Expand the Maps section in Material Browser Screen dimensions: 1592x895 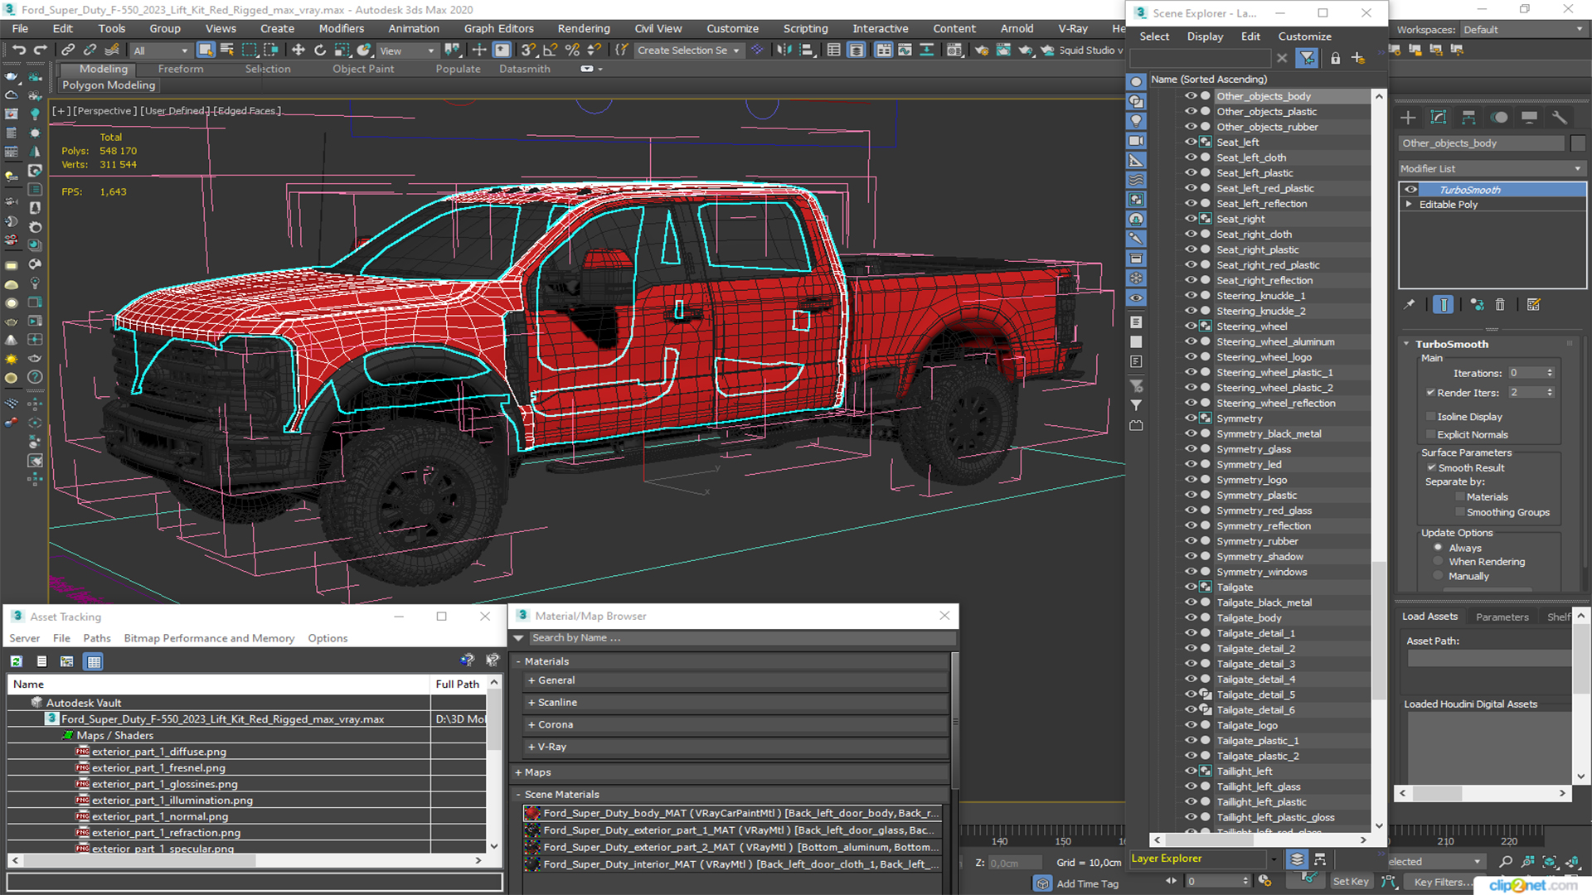pos(518,772)
